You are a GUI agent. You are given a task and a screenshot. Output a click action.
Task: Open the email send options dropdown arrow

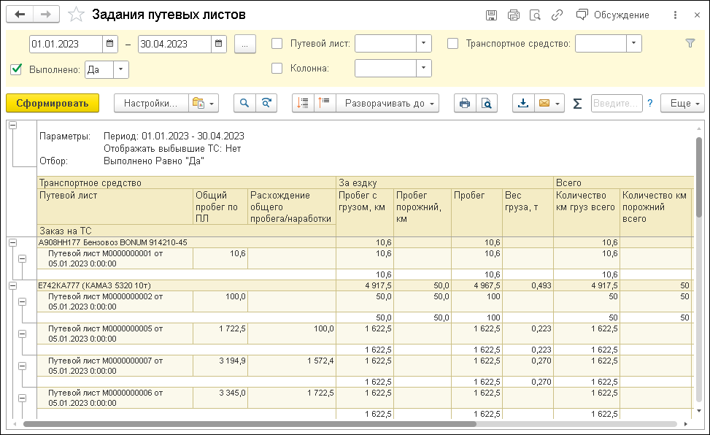(x=557, y=104)
